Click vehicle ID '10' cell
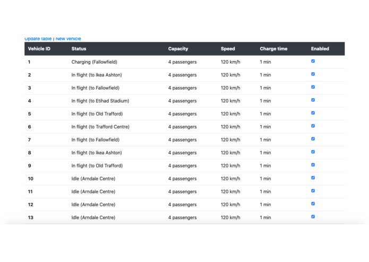 coord(31,179)
